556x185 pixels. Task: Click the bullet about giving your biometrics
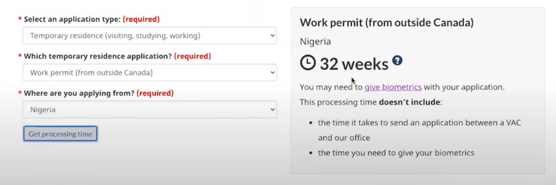pyautogui.click(x=396, y=153)
